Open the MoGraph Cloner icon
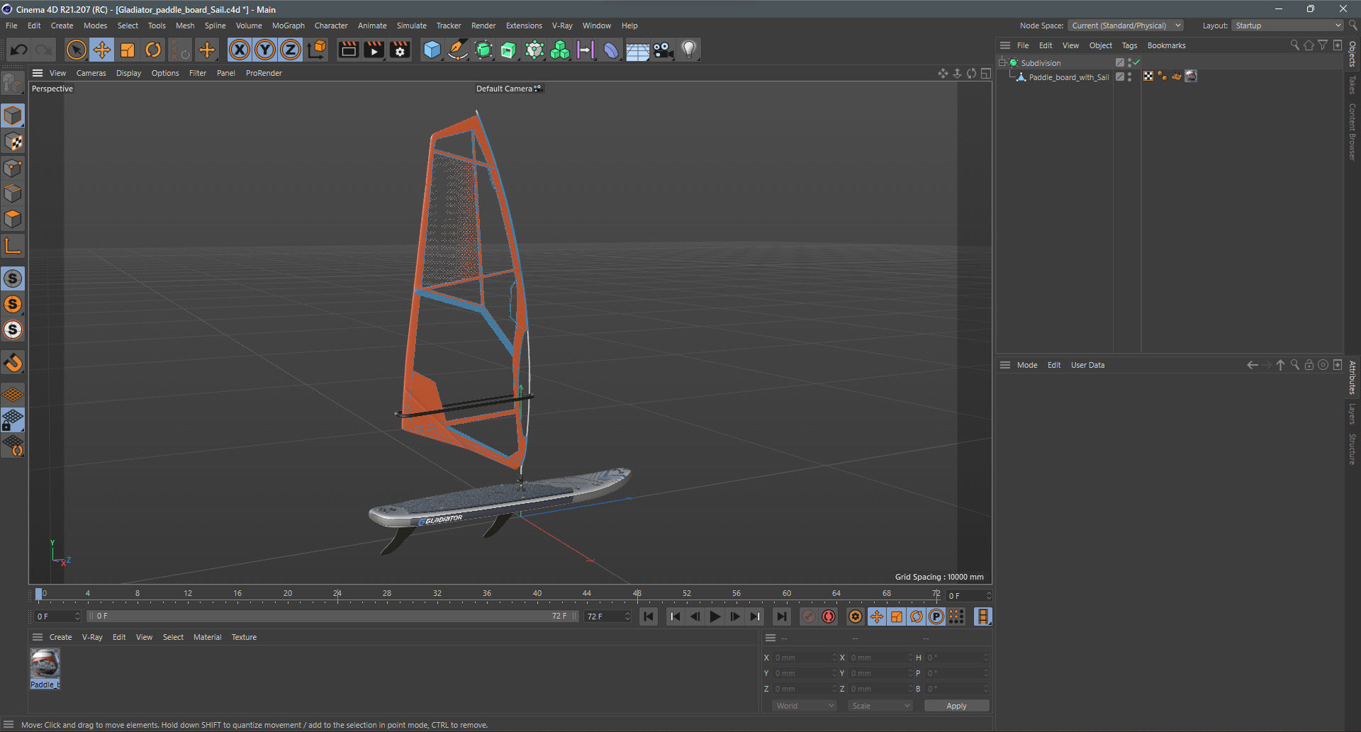Viewport: 1361px width, 732px height. coord(560,50)
